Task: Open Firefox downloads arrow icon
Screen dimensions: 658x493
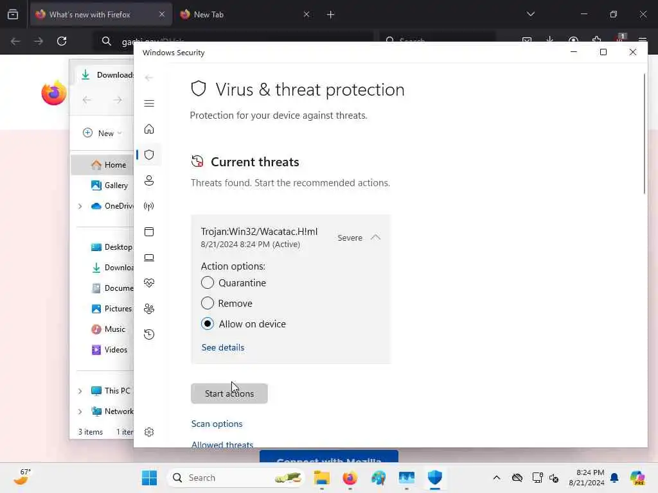Action: pos(550,40)
